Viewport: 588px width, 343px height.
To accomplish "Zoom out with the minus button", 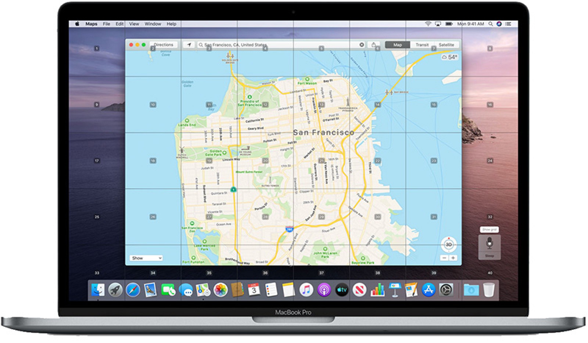I will [x=444, y=258].
